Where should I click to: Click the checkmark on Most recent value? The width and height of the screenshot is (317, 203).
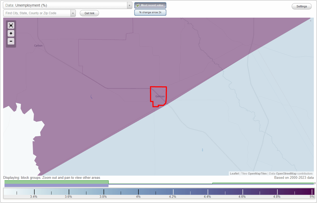point(138,5)
